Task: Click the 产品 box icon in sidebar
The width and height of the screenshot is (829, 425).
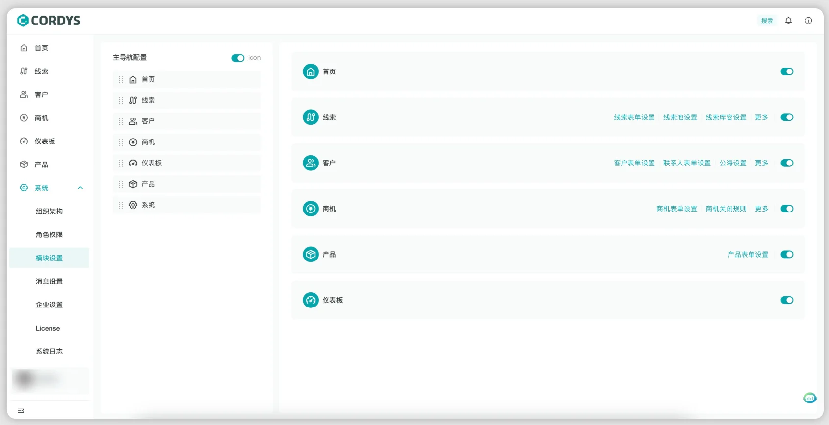Action: coord(24,165)
